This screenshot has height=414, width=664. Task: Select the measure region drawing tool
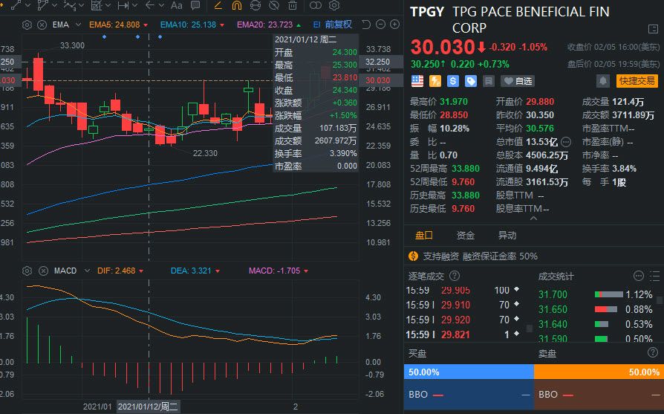click(97, 5)
